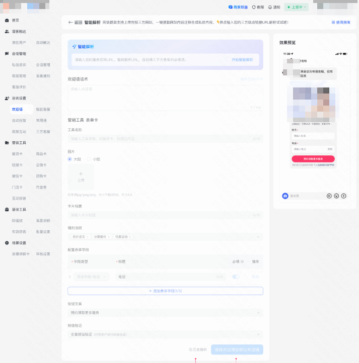Expand the 福利说明 dropdown arrow

pyautogui.click(x=258, y=237)
